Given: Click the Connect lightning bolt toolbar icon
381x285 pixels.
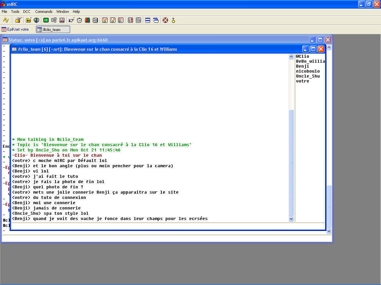Looking at the screenshot, I should [x=6, y=20].
